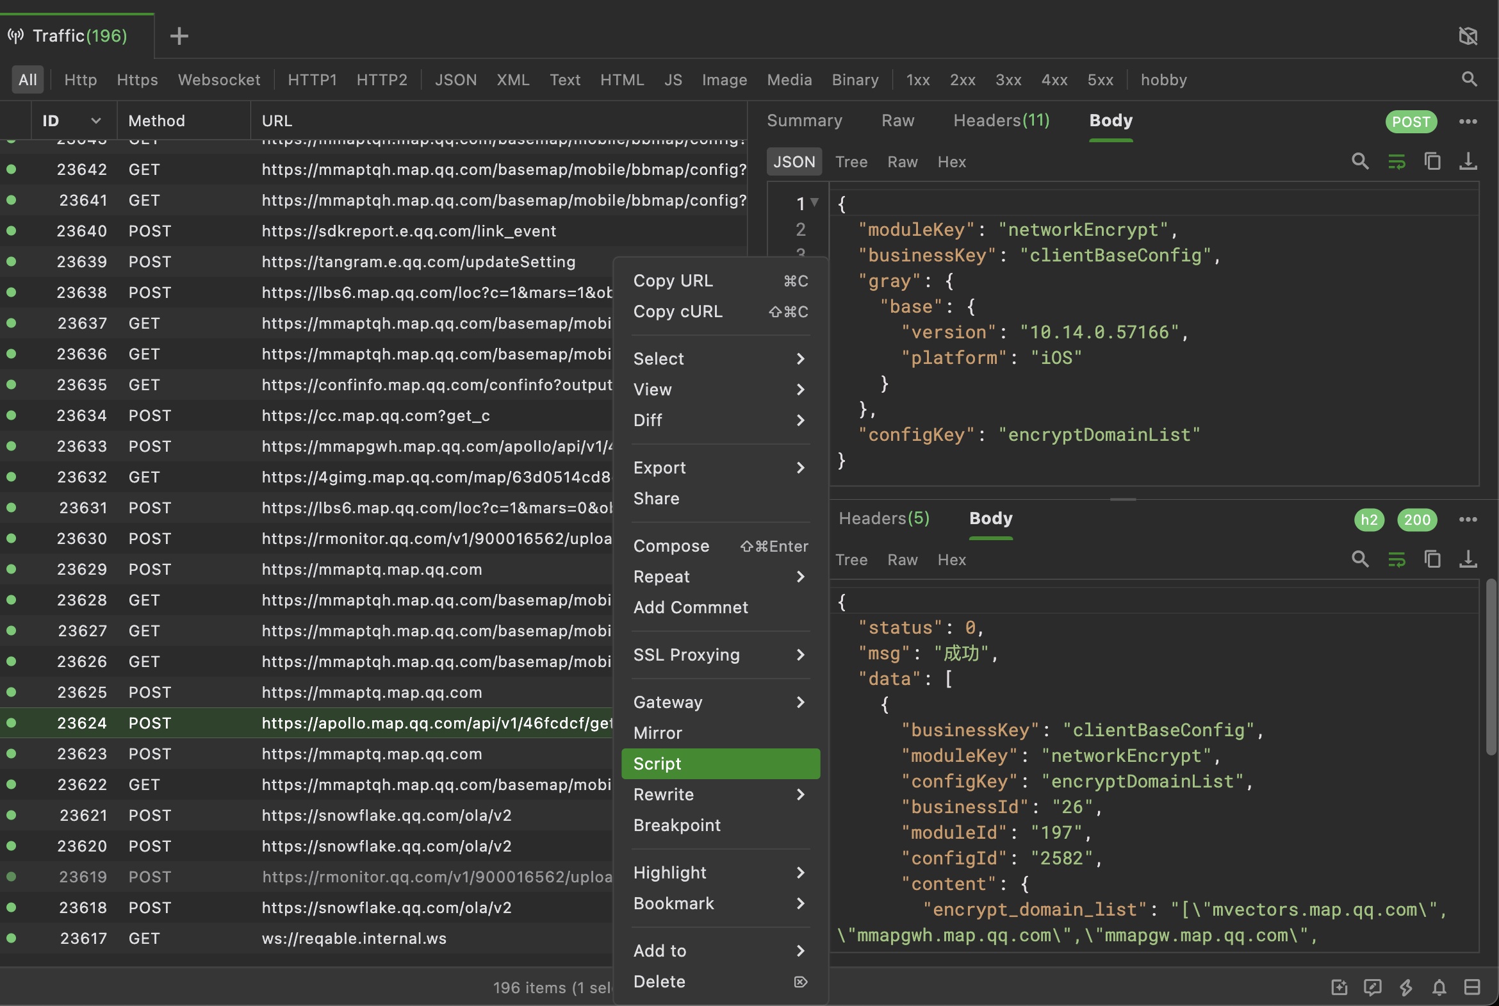Screen dimensions: 1499x1006
Task: Expand the Export submenu
Action: pyautogui.click(x=720, y=468)
